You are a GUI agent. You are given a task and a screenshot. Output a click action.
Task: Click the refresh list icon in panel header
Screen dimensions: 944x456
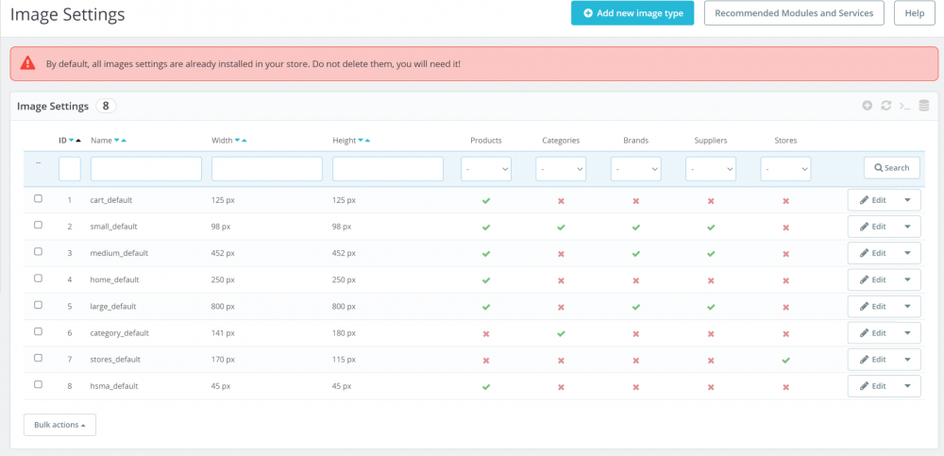pyautogui.click(x=885, y=106)
